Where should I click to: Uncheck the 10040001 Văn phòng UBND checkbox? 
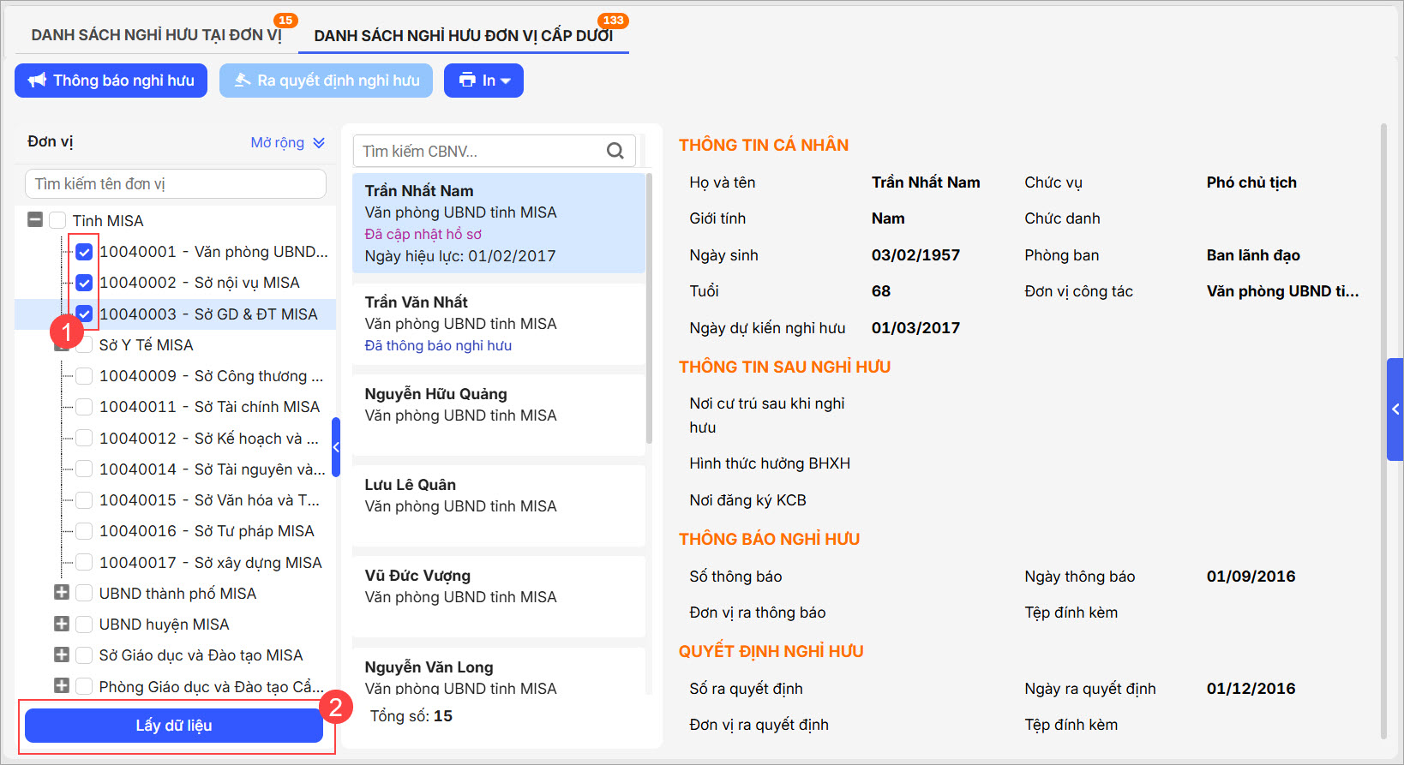coord(84,252)
